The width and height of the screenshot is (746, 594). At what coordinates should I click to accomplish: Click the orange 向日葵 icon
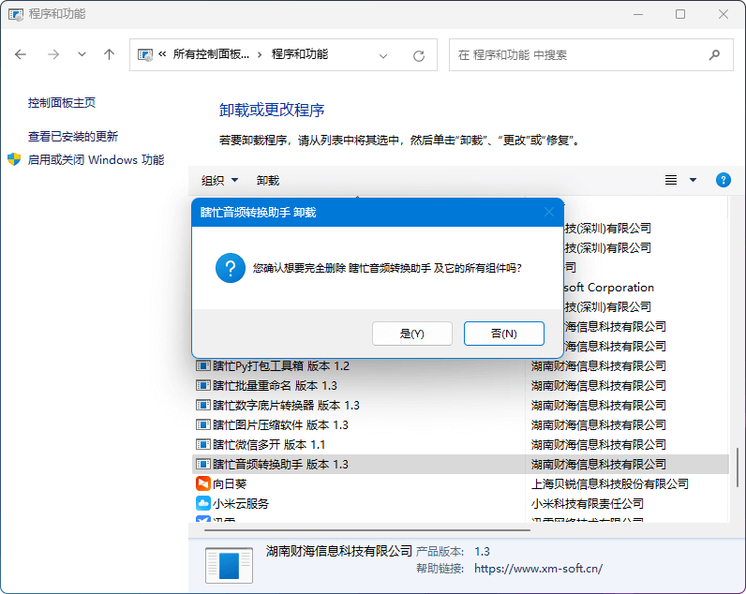pos(203,483)
